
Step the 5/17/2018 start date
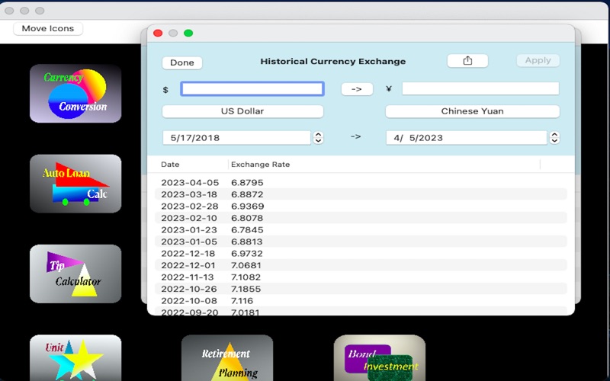[318, 138]
